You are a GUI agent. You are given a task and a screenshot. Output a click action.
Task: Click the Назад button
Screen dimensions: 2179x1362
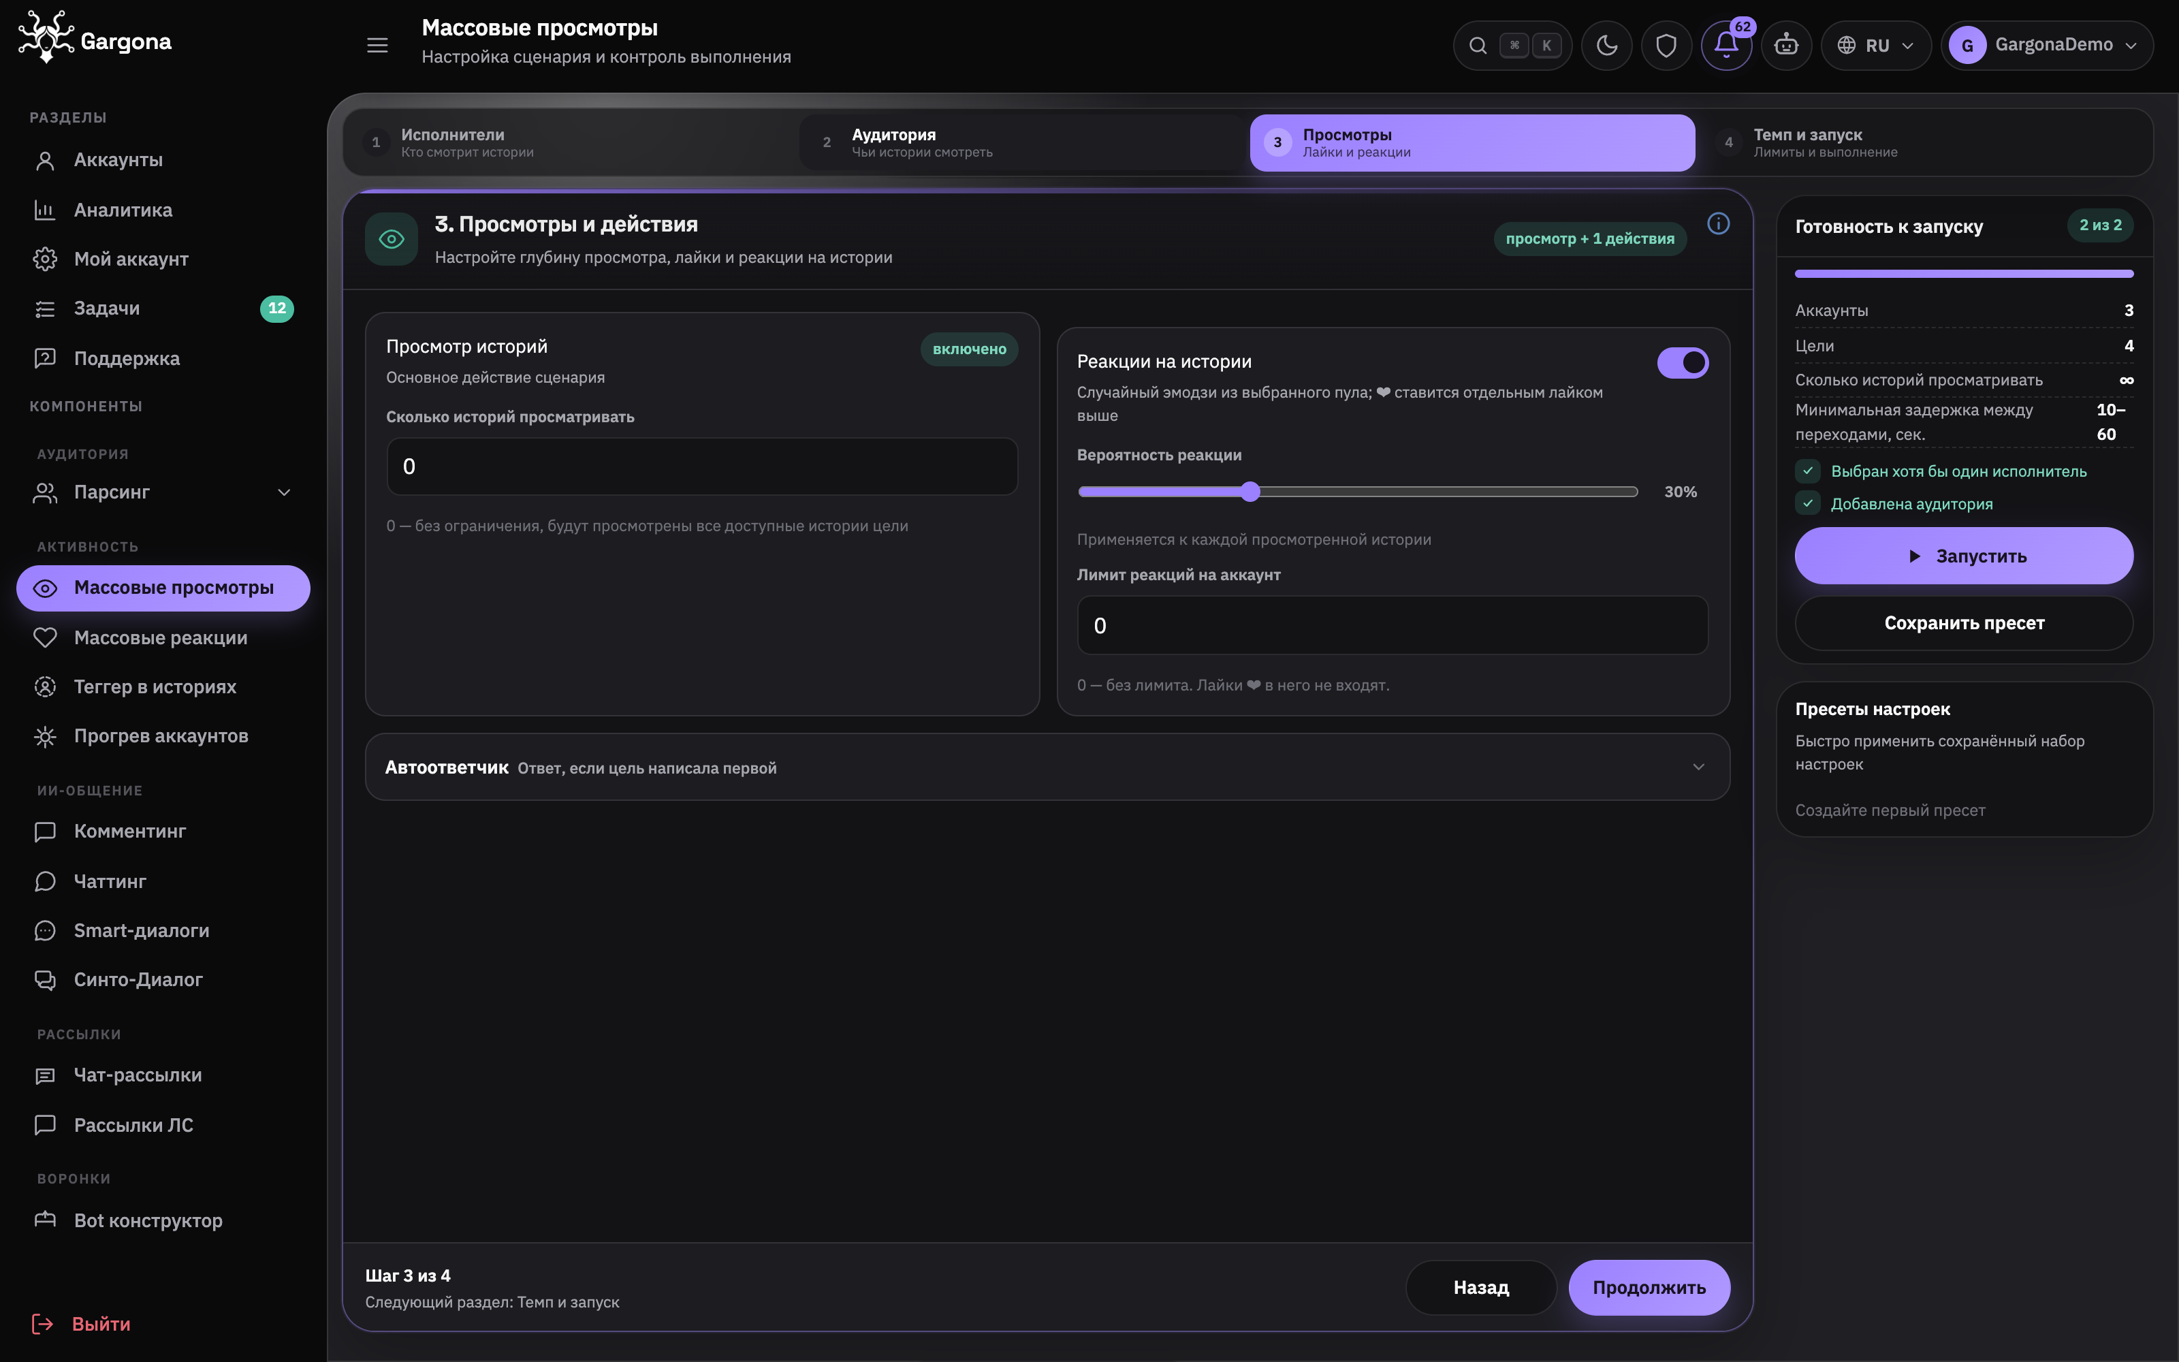click(x=1481, y=1287)
